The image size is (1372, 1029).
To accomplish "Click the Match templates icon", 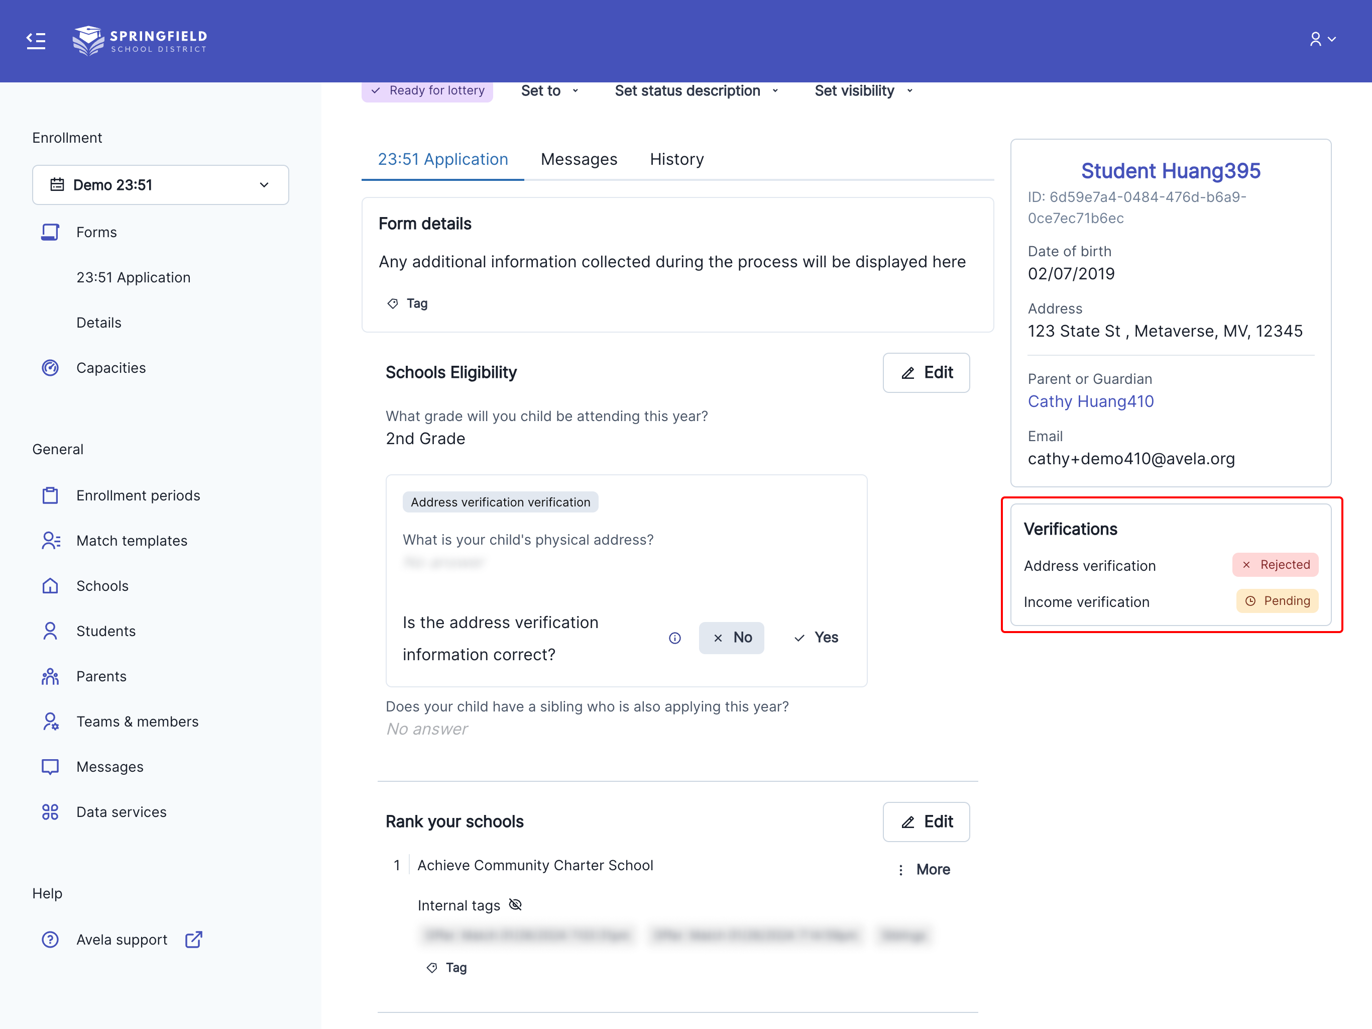I will click(50, 541).
